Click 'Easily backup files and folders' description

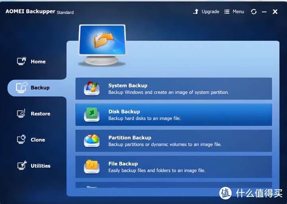click(157, 170)
